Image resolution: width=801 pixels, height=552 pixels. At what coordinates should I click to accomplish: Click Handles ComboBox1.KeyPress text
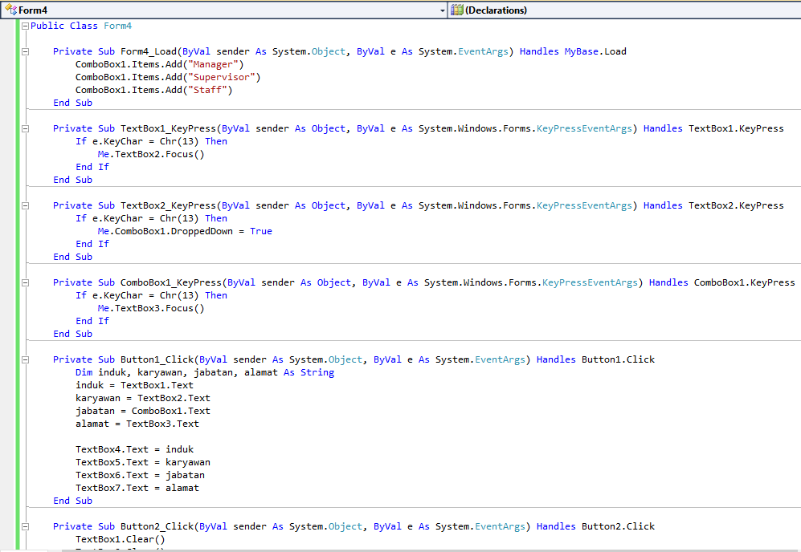(722, 282)
